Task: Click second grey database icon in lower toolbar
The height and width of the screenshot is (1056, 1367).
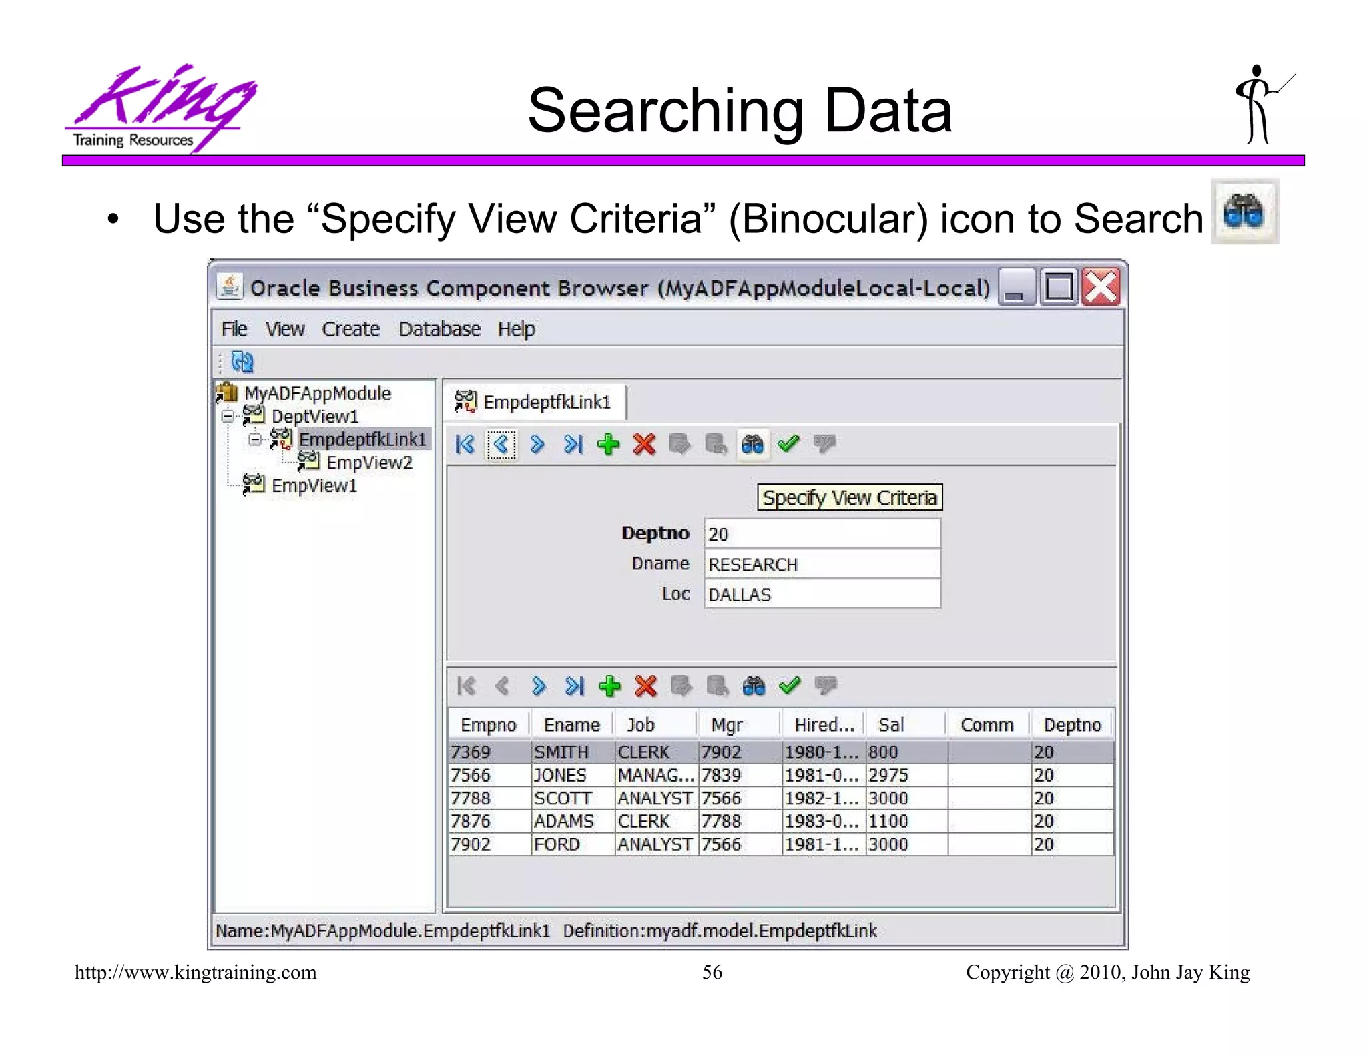Action: [x=717, y=686]
